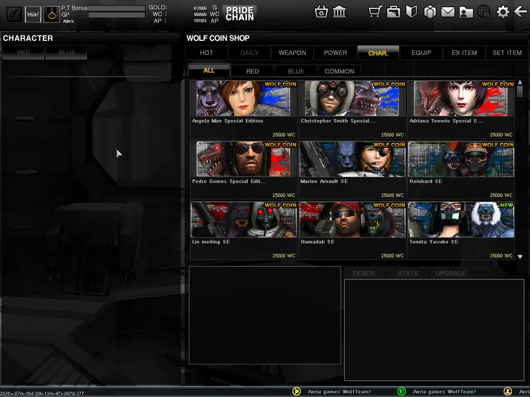Switch to the EX ITEM tab

coord(464,53)
